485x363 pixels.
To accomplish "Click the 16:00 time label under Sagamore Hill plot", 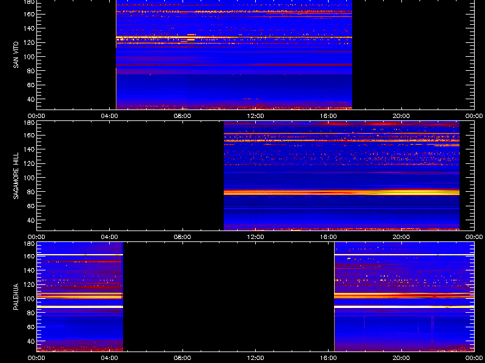I will coord(329,237).
